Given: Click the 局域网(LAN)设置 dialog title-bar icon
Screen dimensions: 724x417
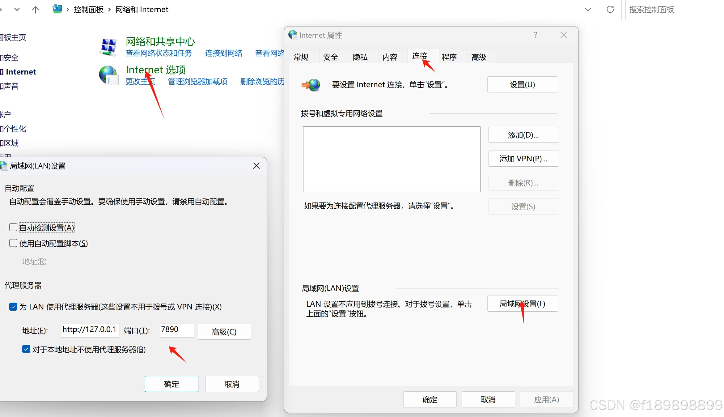Looking at the screenshot, I should [4, 166].
